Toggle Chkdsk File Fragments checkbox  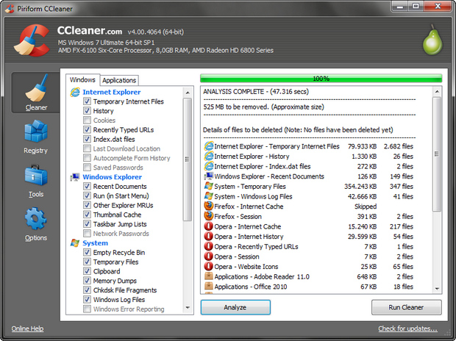[x=87, y=290]
